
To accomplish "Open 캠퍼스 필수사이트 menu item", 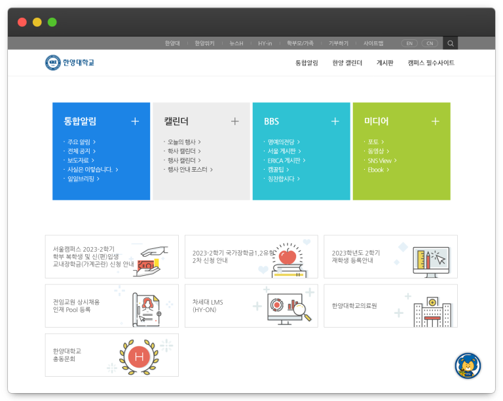I will (x=431, y=63).
